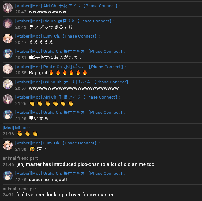Select animal friend part II name at 21:46
Viewport: 202px width, 201px height.
(23, 158)
